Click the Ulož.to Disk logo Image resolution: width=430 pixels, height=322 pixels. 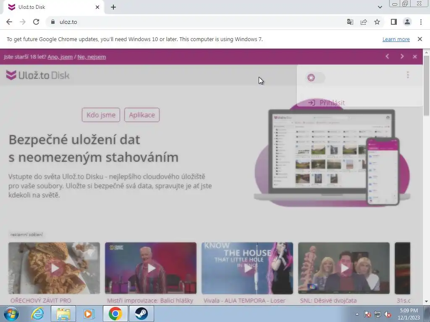(38, 75)
